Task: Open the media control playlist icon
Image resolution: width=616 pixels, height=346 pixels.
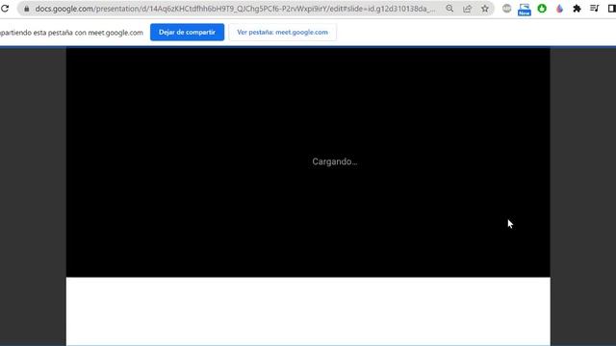Action: pos(595,9)
